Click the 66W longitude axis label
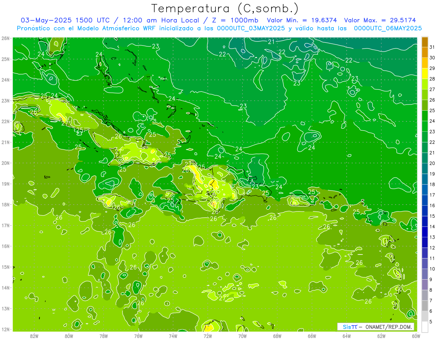This screenshot has width=442, height=341. [x=312, y=335]
